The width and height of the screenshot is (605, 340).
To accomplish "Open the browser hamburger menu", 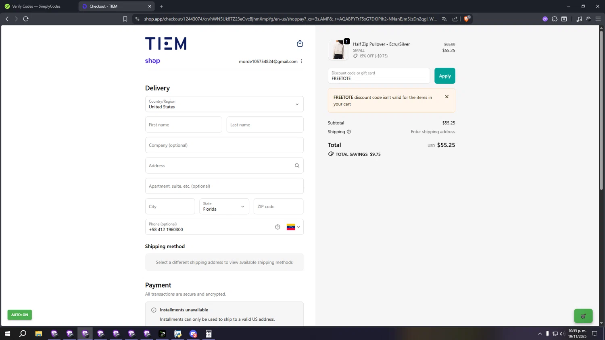I will pos(598,19).
